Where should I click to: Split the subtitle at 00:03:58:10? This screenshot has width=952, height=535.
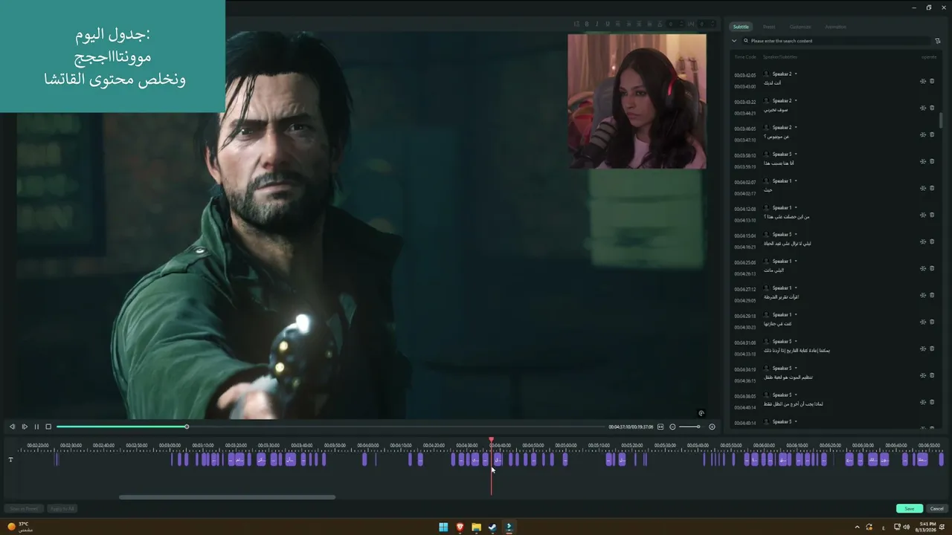[x=923, y=161]
